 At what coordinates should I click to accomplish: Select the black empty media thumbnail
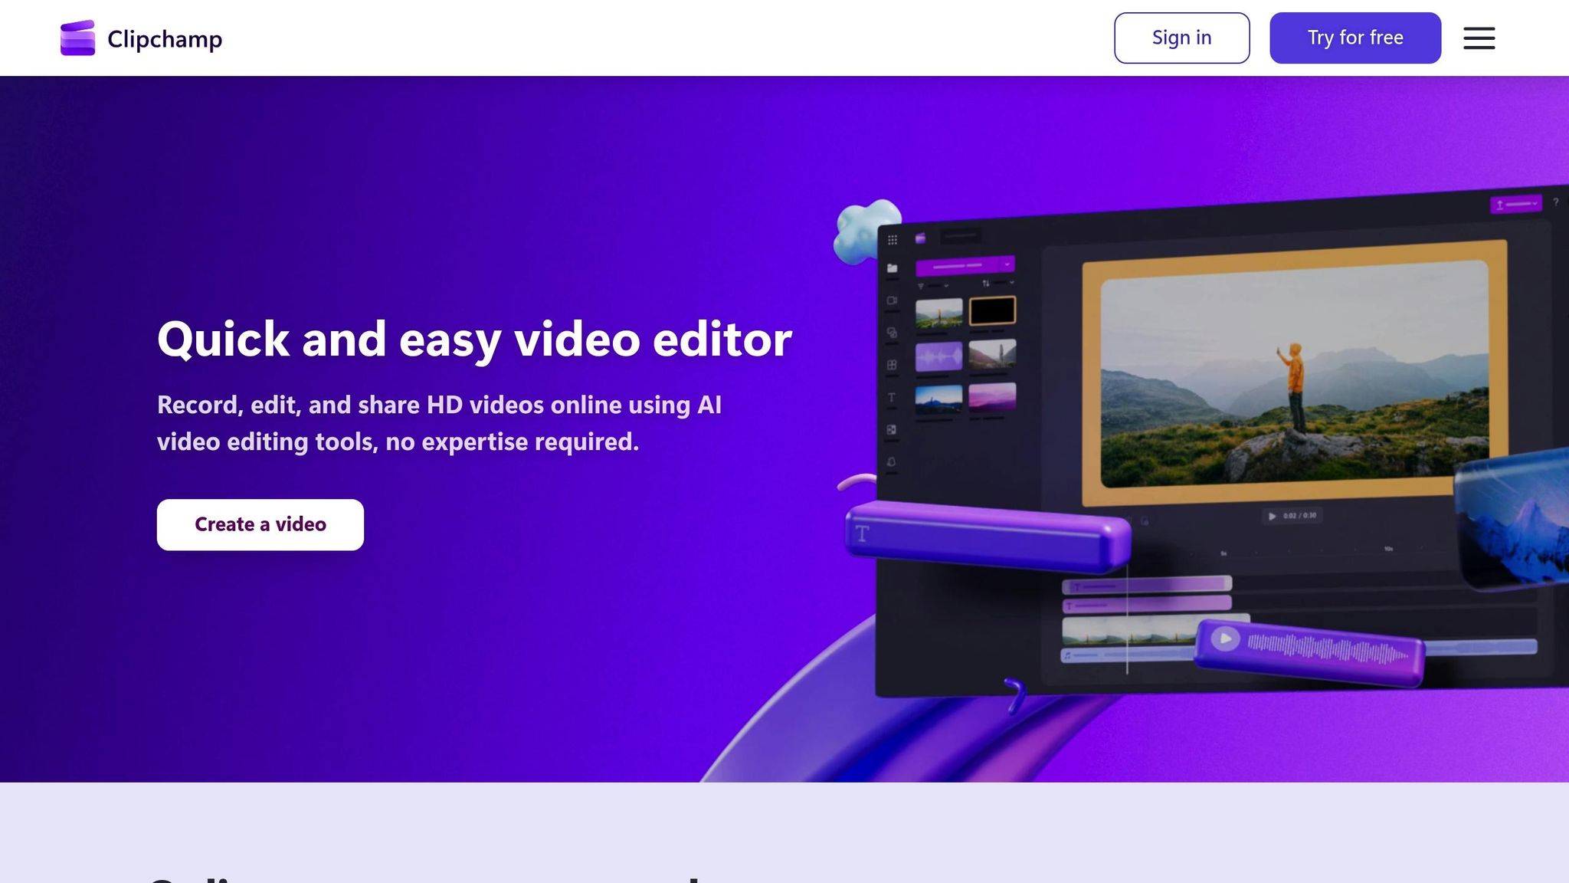pos(994,312)
